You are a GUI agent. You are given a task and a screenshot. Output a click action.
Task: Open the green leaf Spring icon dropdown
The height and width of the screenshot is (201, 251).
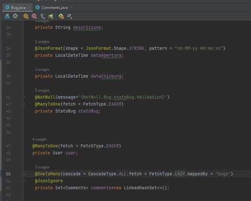tap(51, 16)
